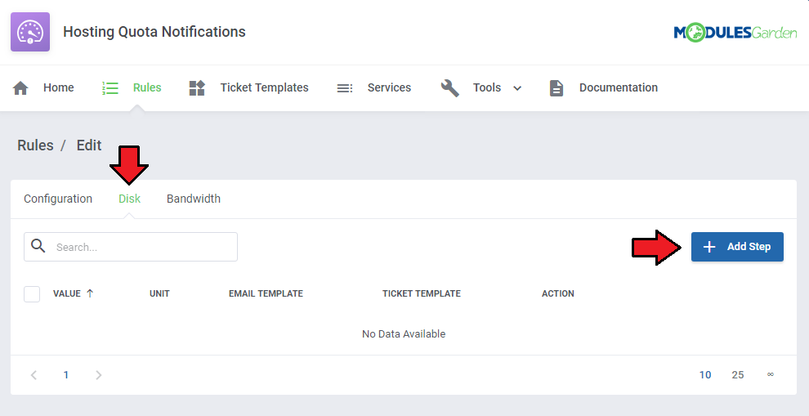Show 25 entries per page
Viewport: 809px width, 416px height.
738,374
